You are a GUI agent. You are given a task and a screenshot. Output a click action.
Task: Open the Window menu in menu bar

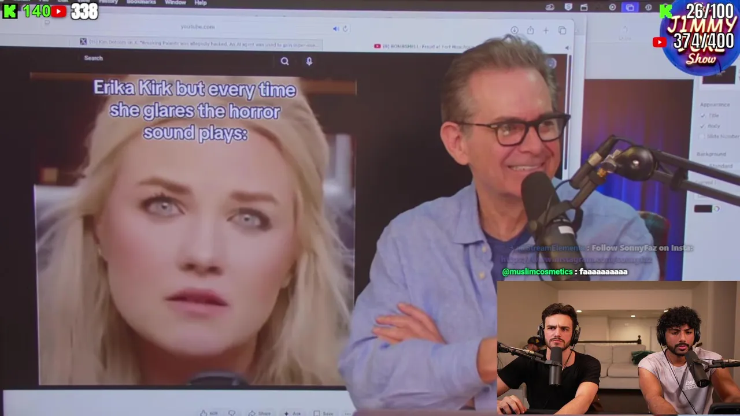pyautogui.click(x=175, y=3)
